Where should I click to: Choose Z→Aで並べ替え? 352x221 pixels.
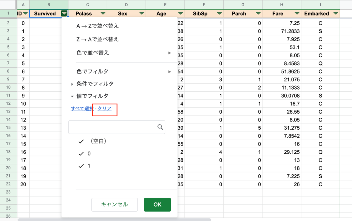[x=97, y=39]
